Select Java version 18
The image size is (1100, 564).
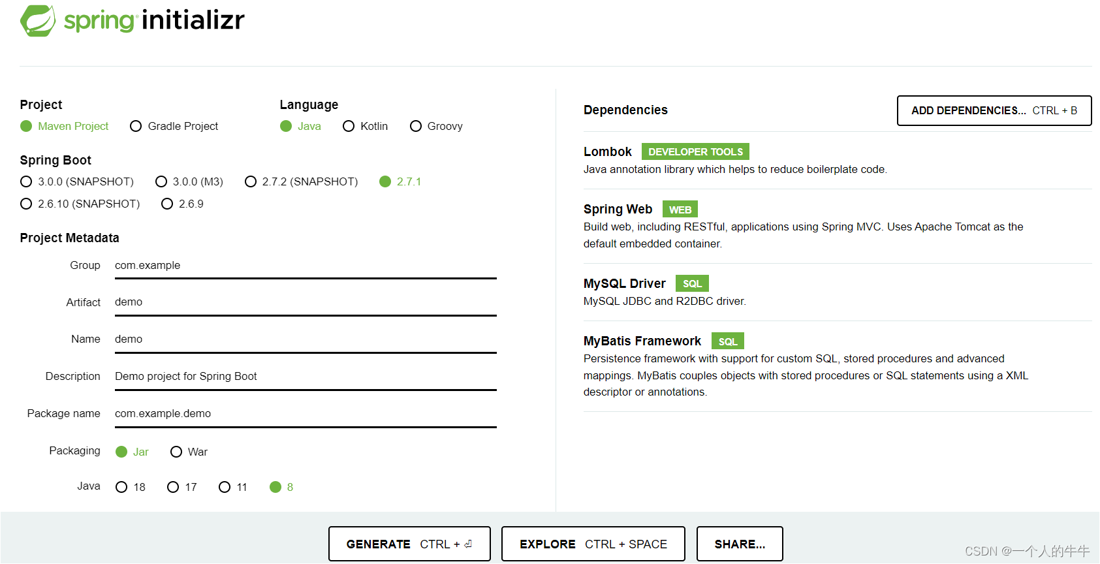pyautogui.click(x=131, y=487)
